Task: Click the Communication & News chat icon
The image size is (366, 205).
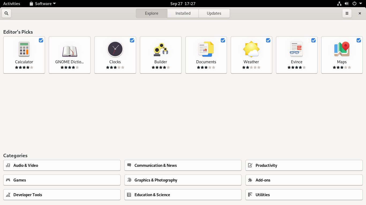Action: 129,165
